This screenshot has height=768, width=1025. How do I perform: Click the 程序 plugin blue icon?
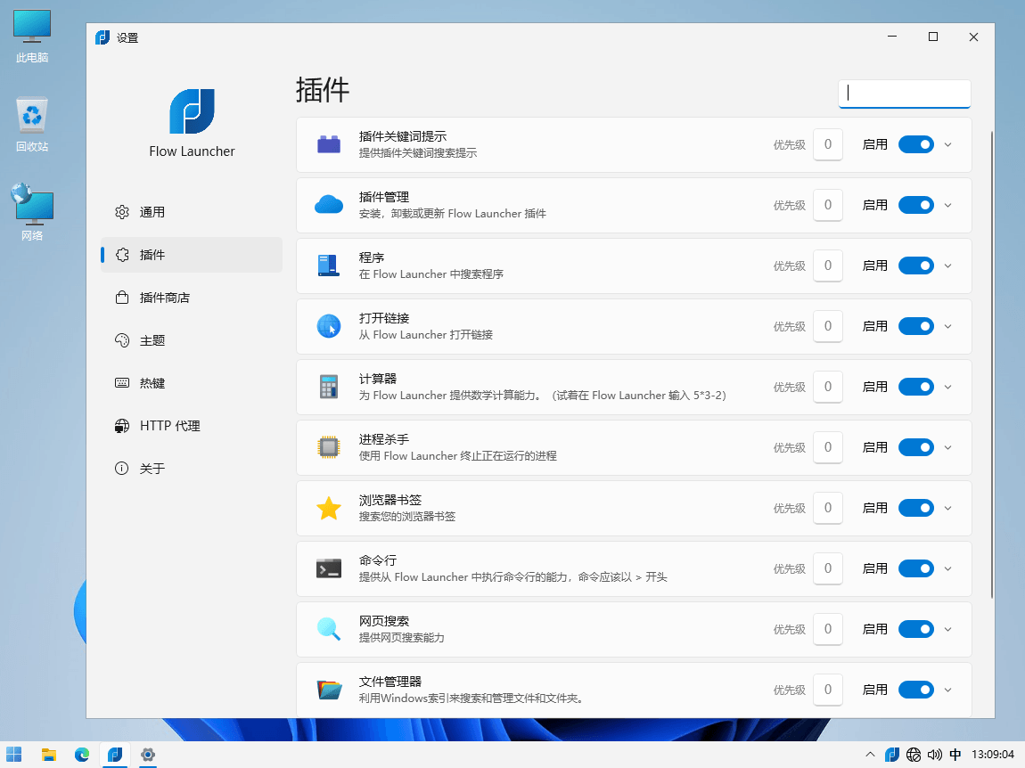pyautogui.click(x=329, y=266)
